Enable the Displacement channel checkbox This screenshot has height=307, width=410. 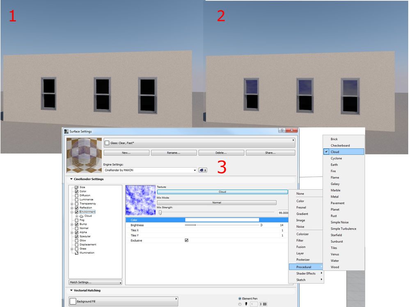pyautogui.click(x=77, y=245)
